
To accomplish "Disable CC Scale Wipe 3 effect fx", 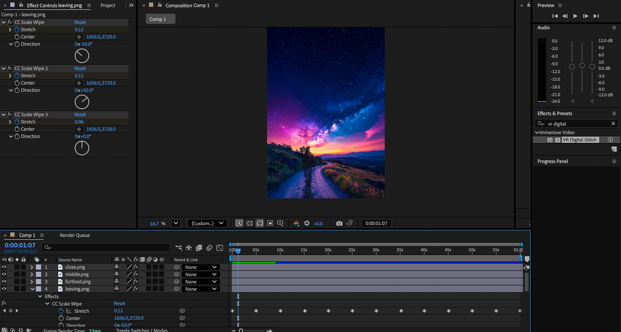I will click(x=10, y=115).
